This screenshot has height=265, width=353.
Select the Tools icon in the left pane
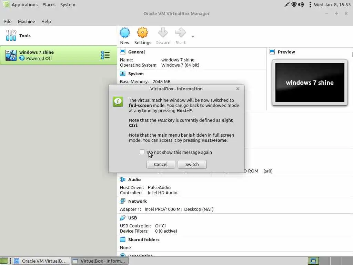pos(11,36)
